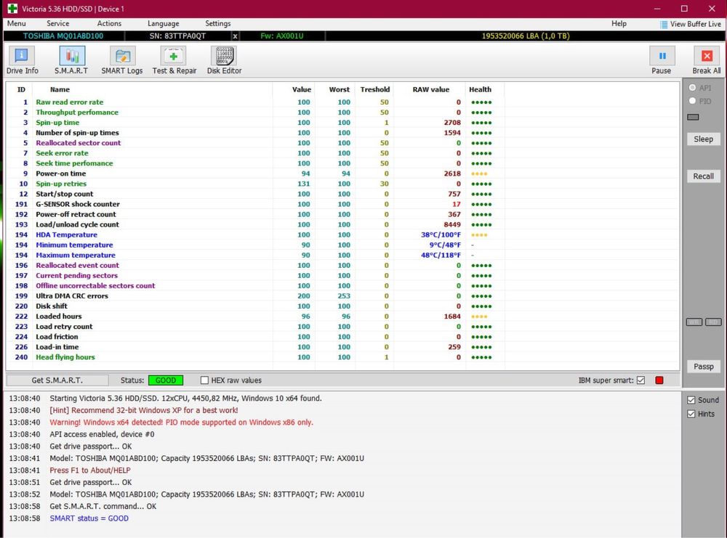Viewport: 727px width, 538px height.
Task: Sort by the RAW value column header
Action: click(x=430, y=89)
